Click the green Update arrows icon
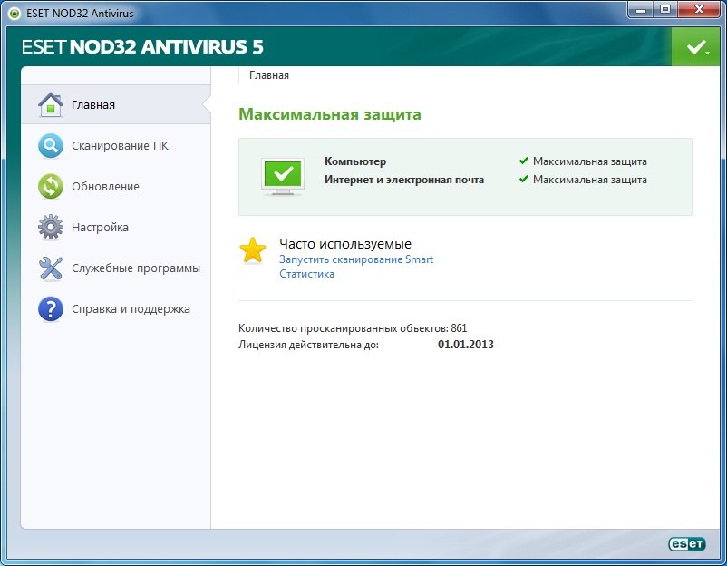 coord(51,187)
